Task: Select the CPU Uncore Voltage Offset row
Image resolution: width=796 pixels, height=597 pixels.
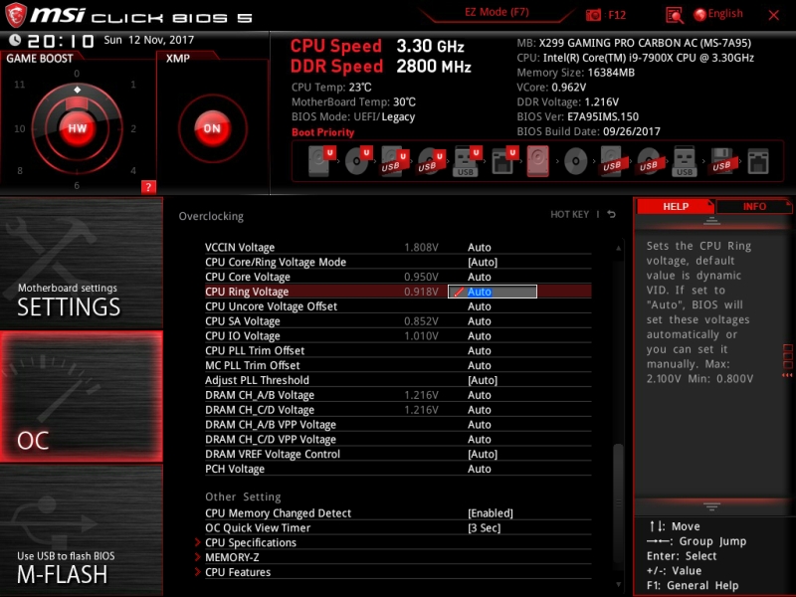Action: (x=398, y=306)
